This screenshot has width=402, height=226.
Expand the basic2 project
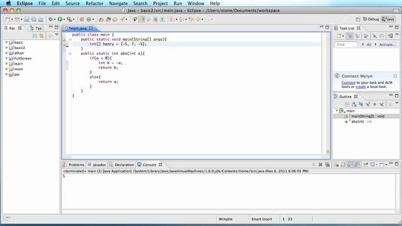tap(7, 48)
